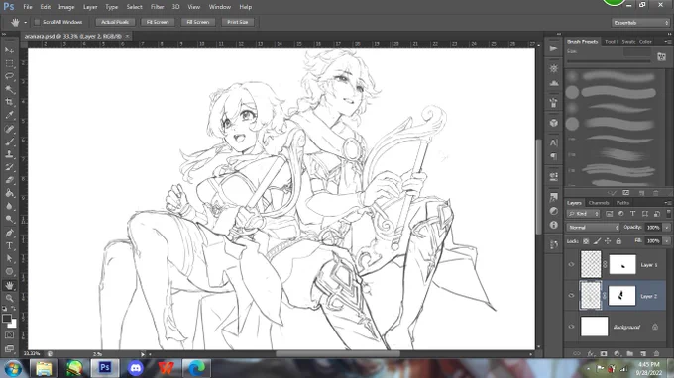Viewport: 674px width, 378px height.
Task: Enable Scroll All Windows checkbox
Action: [x=37, y=22]
